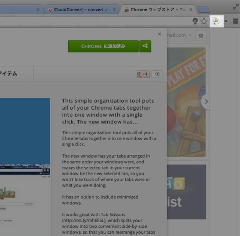The image size is (240, 236).
Task: Switch to the CloudConvert tab
Action: tap(81, 10)
